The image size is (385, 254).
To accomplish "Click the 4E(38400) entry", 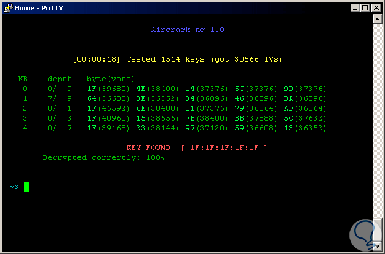I will tap(157, 89).
